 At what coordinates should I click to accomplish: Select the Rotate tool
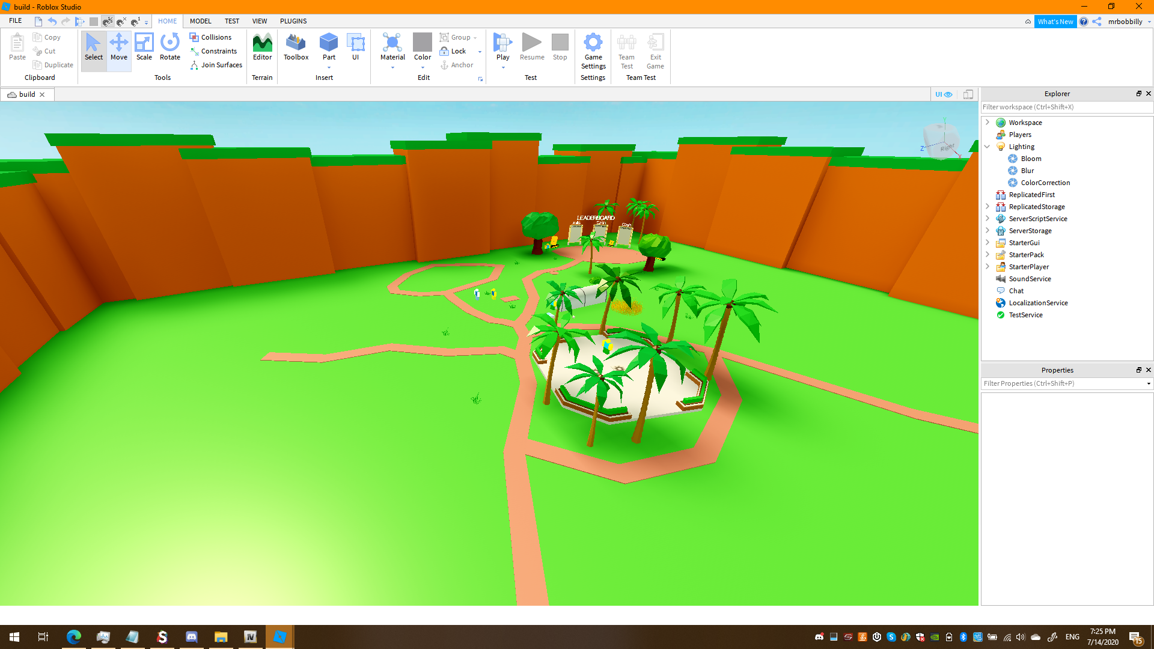coord(170,47)
